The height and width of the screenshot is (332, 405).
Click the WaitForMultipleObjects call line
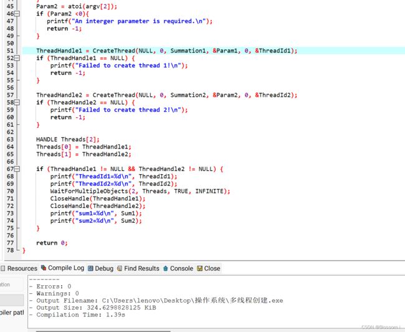tap(140, 191)
